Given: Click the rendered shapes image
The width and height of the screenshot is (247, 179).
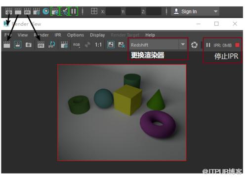Looking at the screenshot, I should click(122, 112).
